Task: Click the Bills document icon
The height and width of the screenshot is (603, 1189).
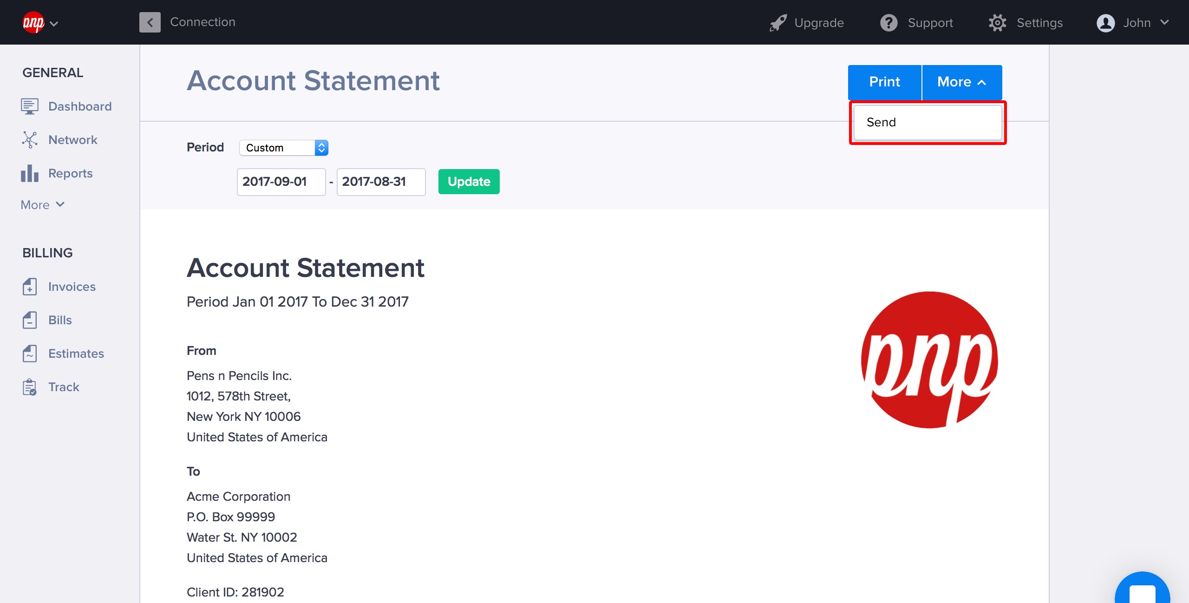Action: point(29,320)
